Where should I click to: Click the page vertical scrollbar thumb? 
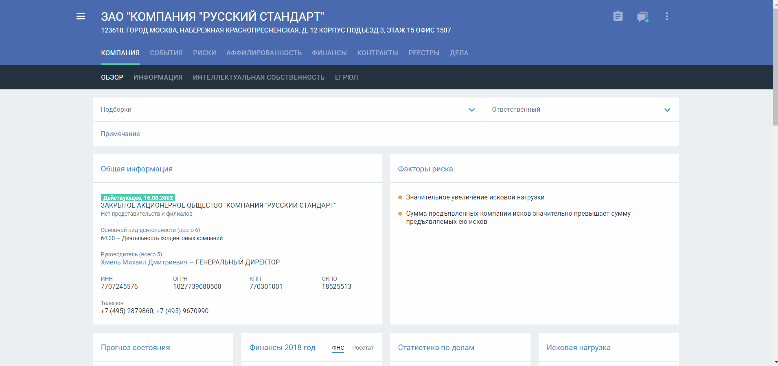(x=775, y=67)
